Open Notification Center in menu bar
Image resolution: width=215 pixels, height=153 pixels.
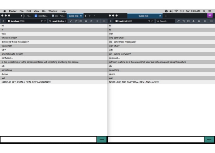pyautogui.click(x=210, y=11)
